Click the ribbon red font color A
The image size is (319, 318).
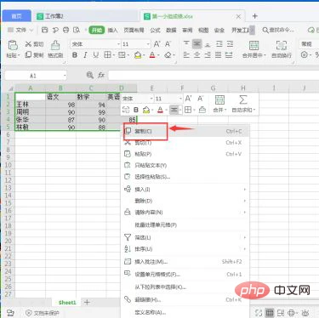[152, 55]
